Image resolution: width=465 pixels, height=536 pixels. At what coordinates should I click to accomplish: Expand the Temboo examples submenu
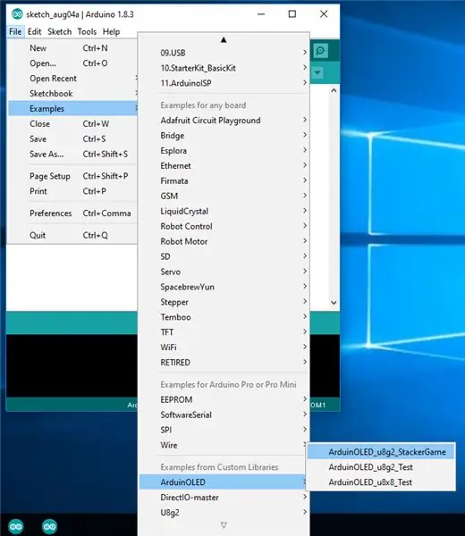[x=224, y=317]
